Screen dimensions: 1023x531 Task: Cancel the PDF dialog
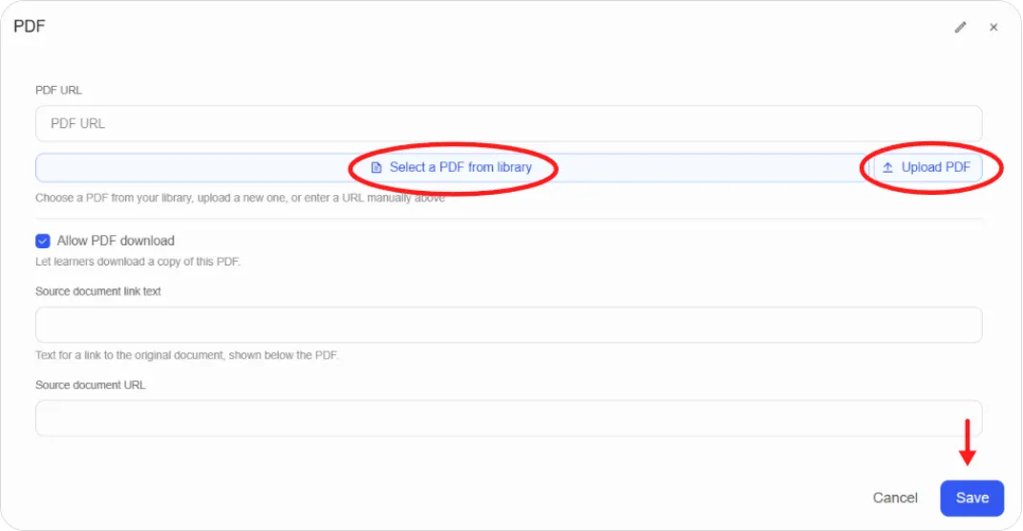(895, 499)
